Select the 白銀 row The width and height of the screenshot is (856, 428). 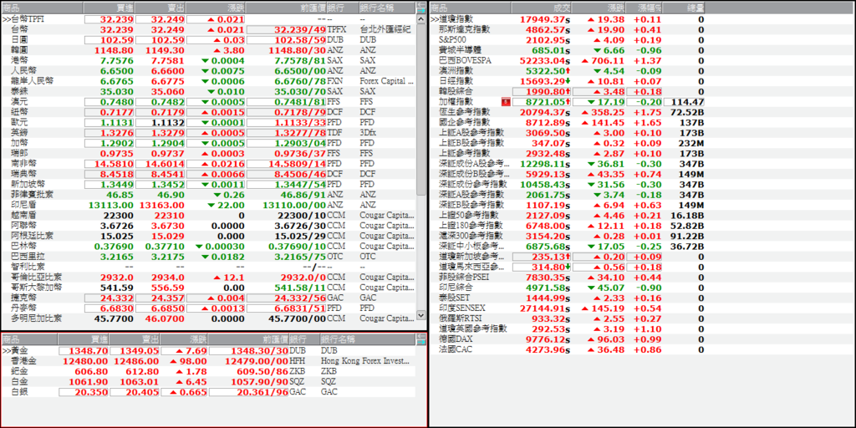[x=208, y=392]
